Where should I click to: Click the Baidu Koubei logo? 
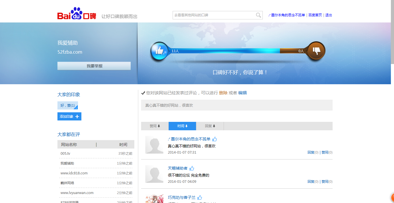tap(77, 13)
